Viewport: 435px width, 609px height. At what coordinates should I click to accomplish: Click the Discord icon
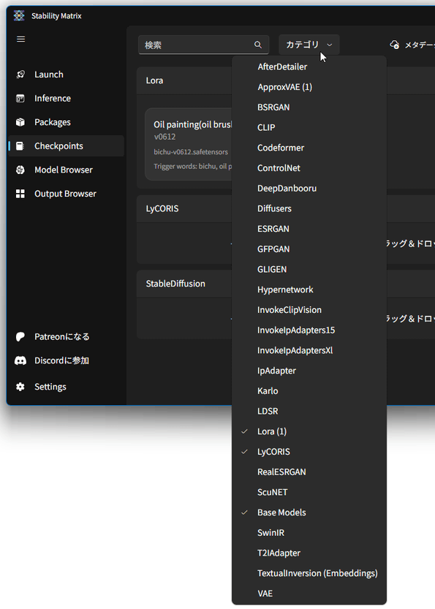(20, 361)
